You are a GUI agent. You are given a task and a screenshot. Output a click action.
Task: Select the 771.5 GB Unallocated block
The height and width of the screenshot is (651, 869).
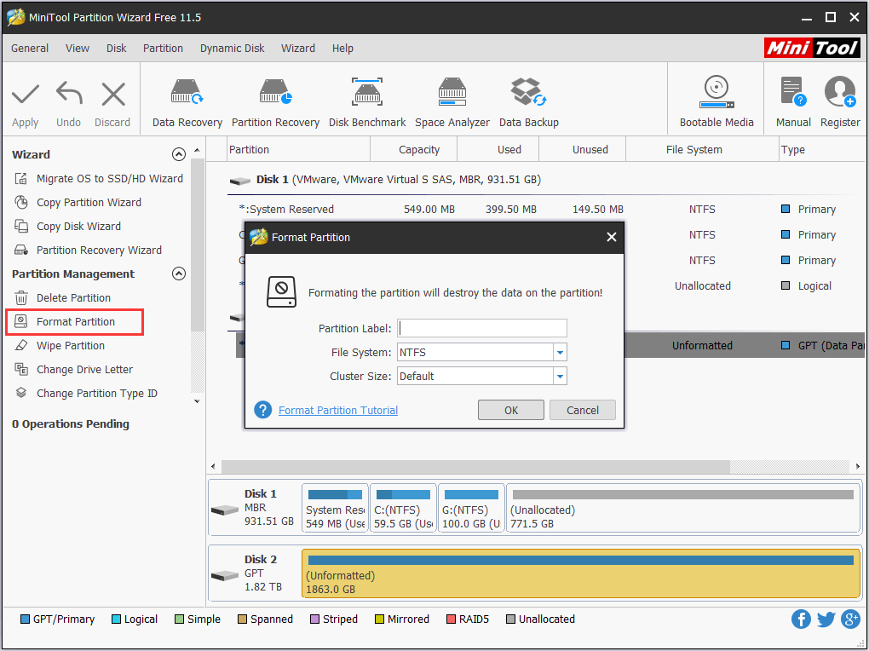[682, 508]
